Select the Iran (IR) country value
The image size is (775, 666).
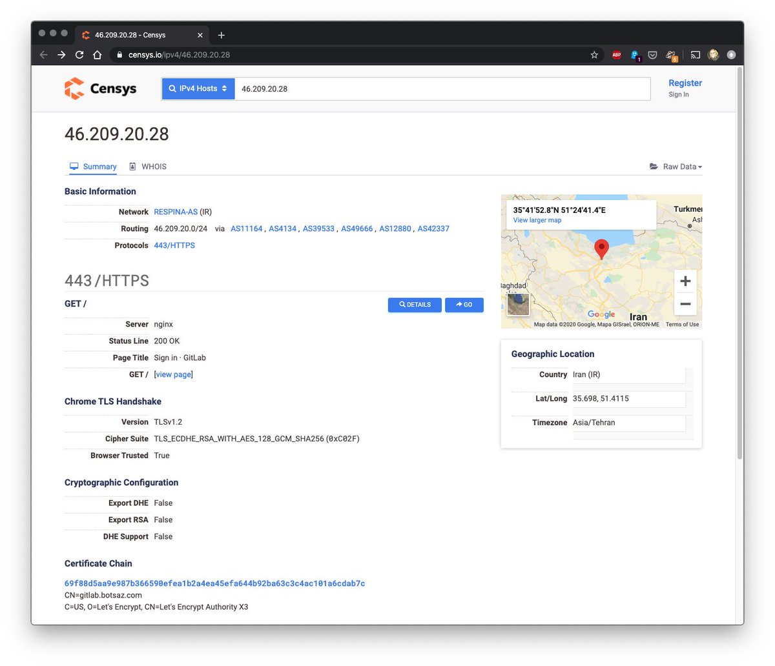(586, 374)
